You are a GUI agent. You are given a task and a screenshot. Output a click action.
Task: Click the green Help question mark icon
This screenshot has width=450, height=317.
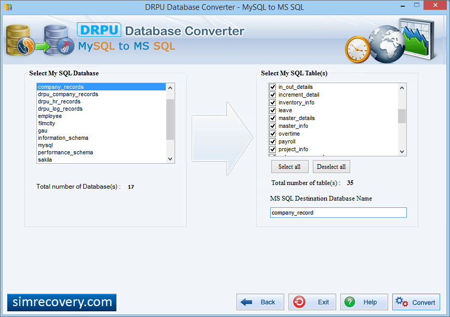350,302
